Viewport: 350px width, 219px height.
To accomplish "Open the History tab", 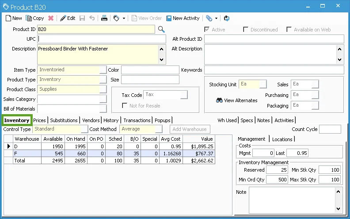I will 111,120.
